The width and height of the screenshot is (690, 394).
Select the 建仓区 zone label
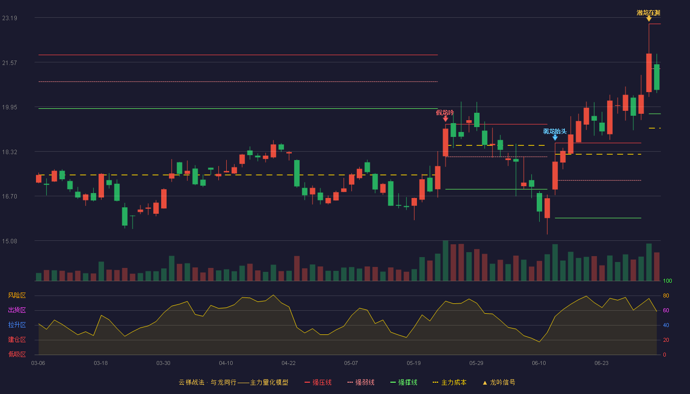tap(17, 340)
